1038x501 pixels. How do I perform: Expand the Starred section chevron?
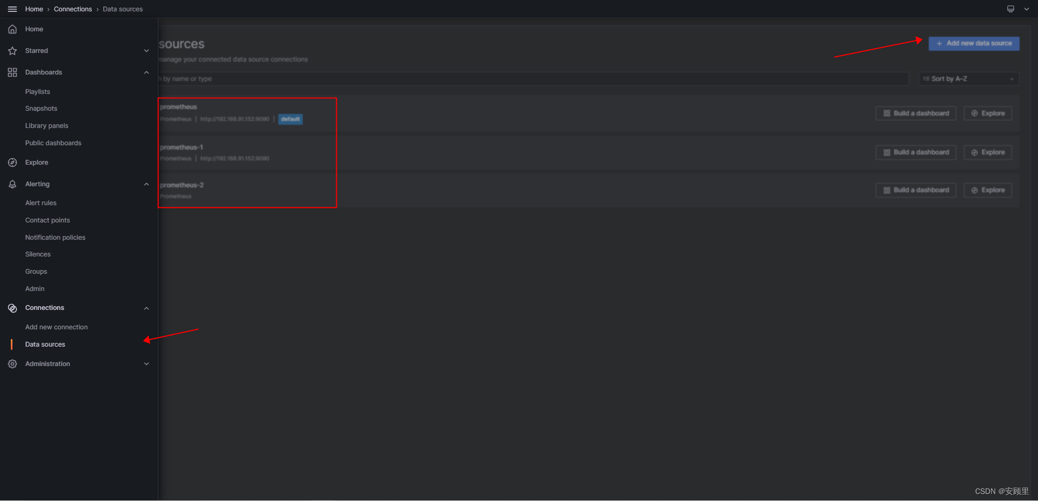147,51
